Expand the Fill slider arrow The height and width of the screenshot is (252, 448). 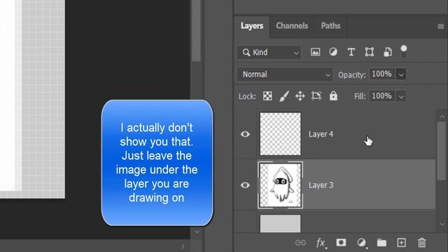(401, 97)
